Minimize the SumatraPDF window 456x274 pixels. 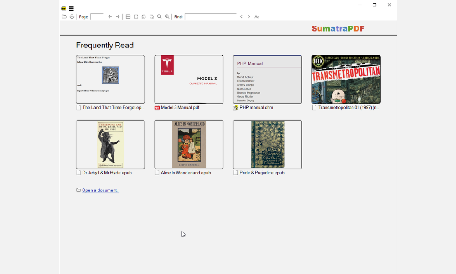point(360,5)
